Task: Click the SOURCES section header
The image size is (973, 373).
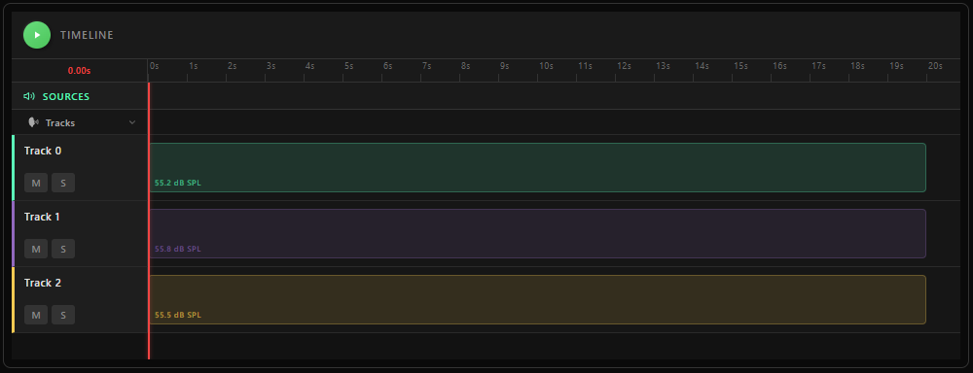Action: [x=80, y=97]
